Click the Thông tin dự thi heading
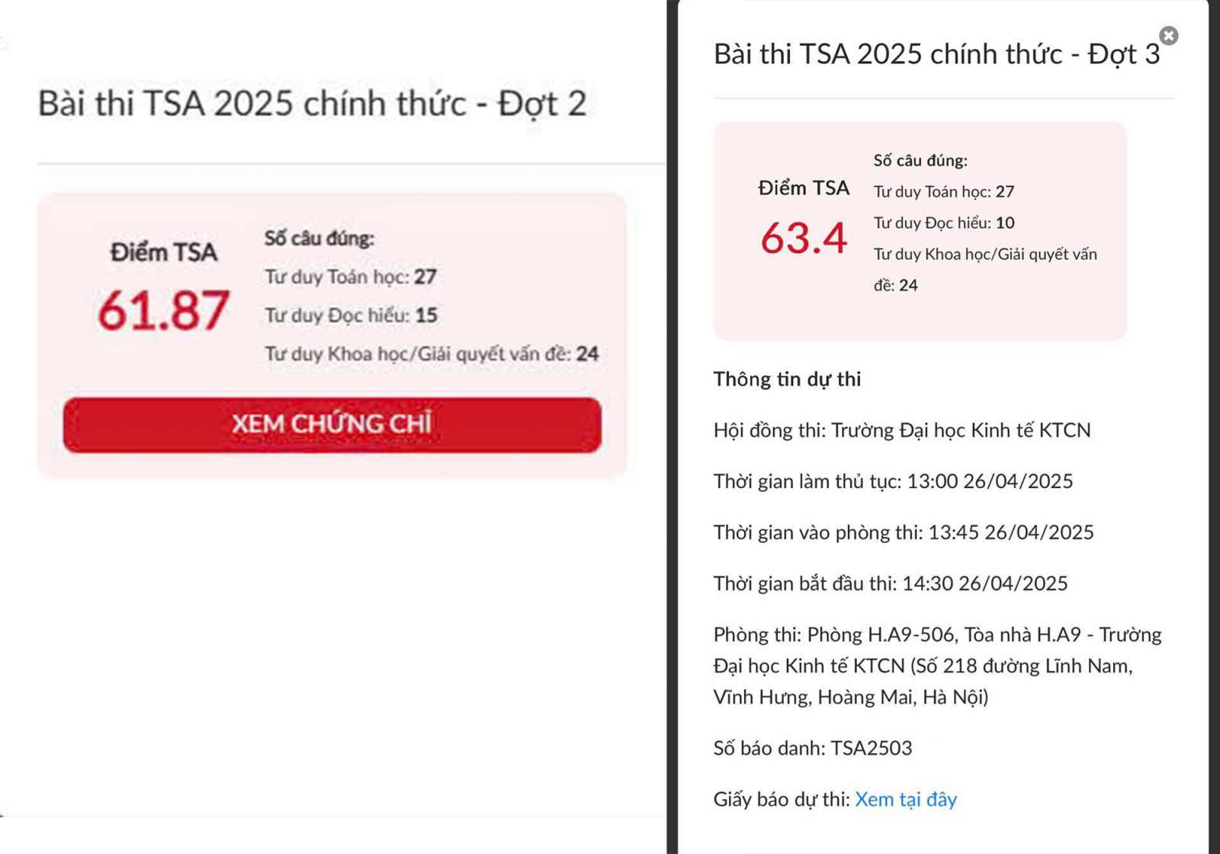The image size is (1220, 854). [x=787, y=379]
